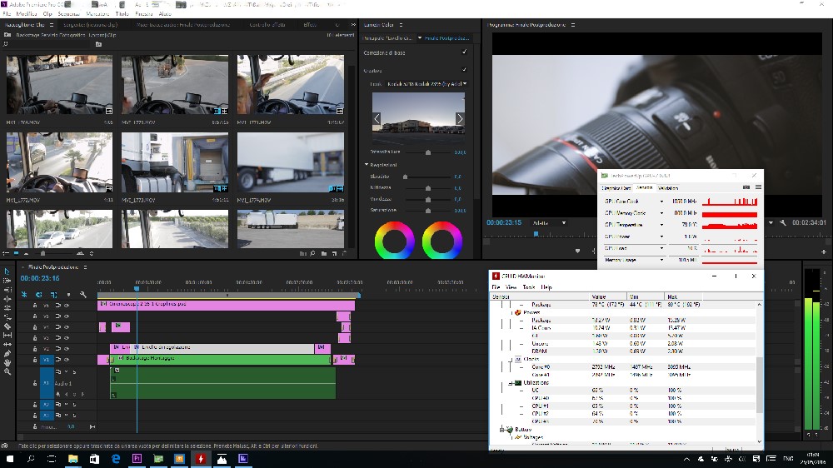Open GPU Temperature sensor dropdown
Viewport: 833px width, 468px height.
click(x=661, y=225)
